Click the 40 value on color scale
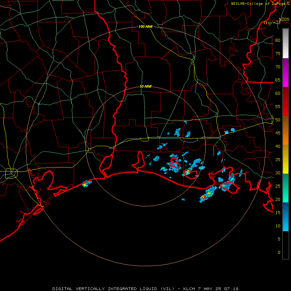The width and height of the screenshot is (291, 291). (x=278, y=146)
